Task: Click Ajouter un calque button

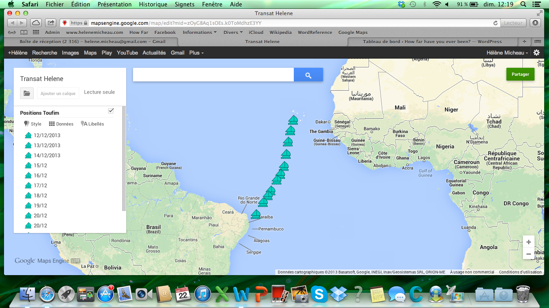Action: (x=58, y=93)
